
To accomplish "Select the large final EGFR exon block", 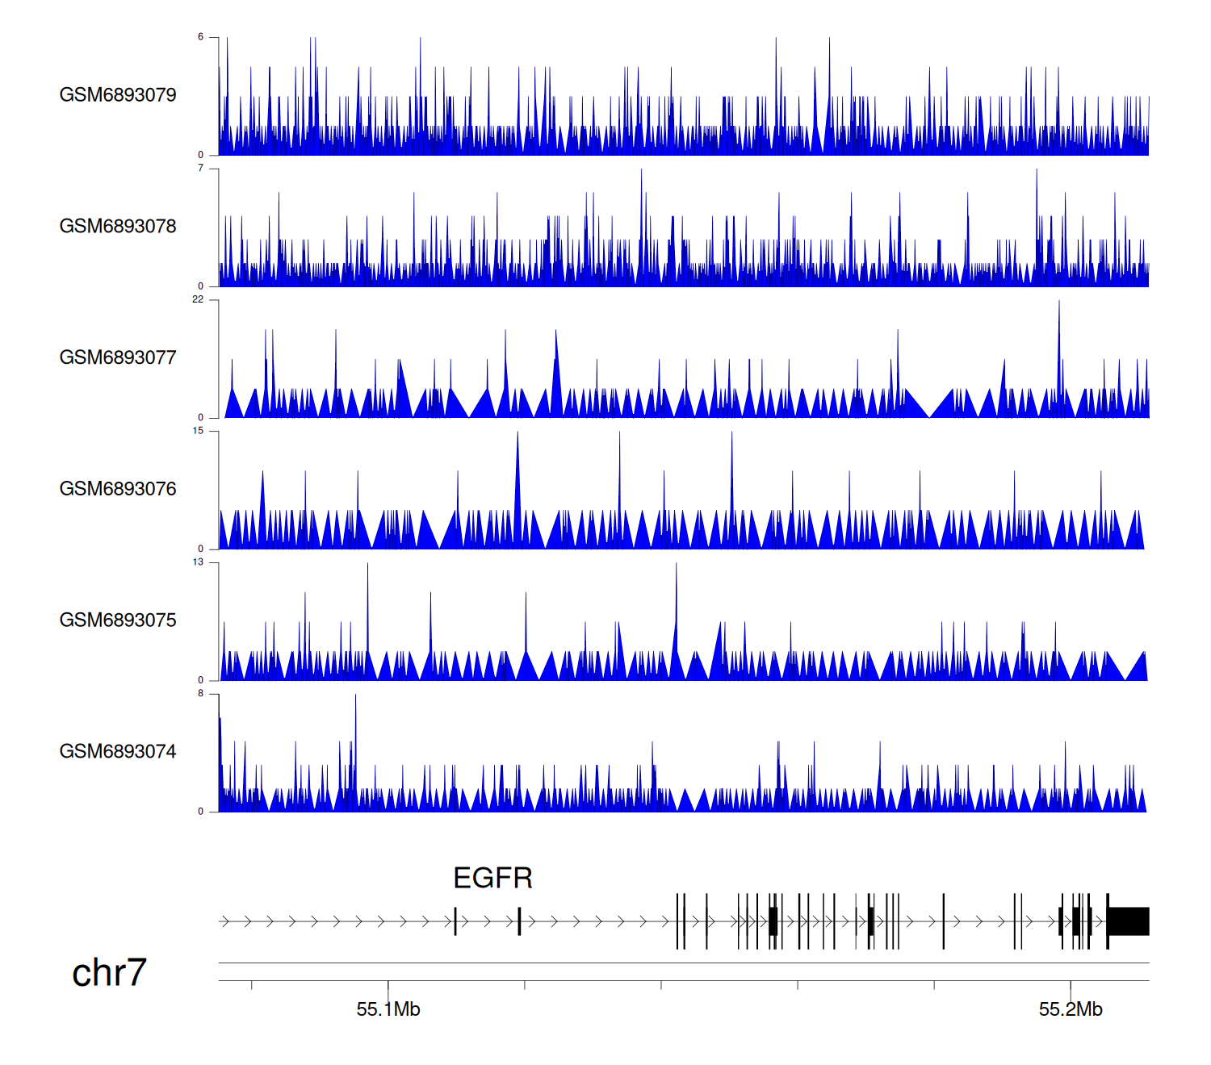I will pyautogui.click(x=1129, y=921).
